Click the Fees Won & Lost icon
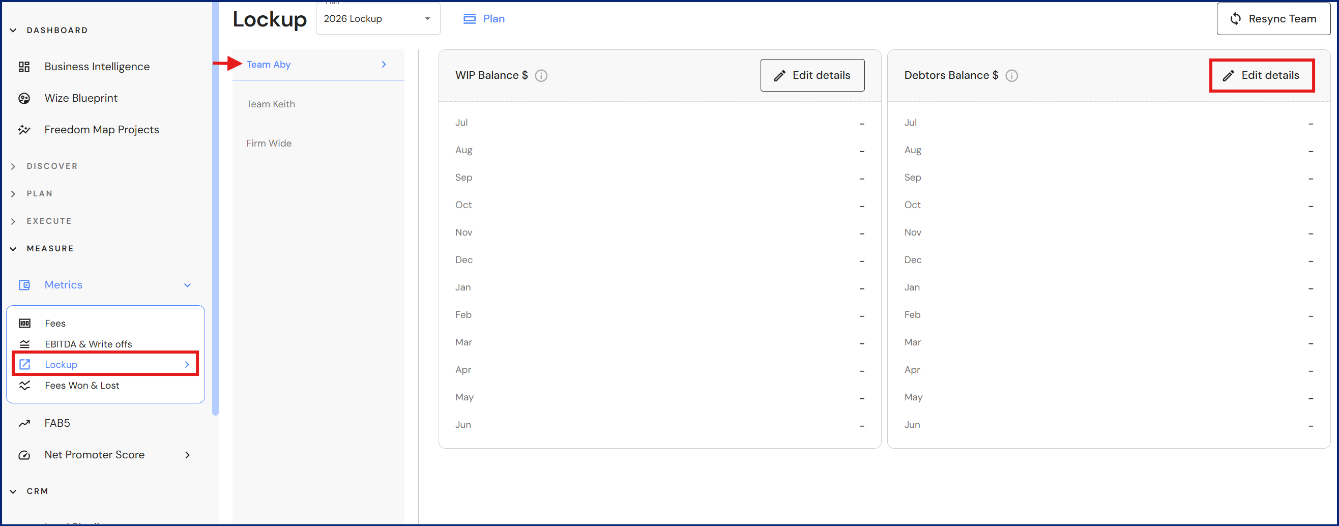The height and width of the screenshot is (526, 1339). 24,385
